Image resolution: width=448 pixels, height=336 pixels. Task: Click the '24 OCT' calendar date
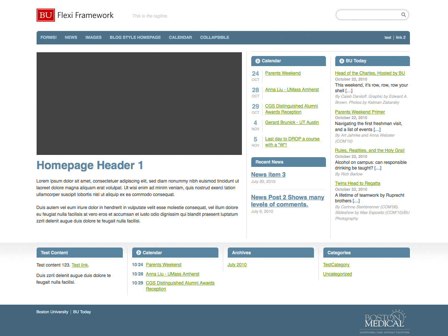coord(255,76)
